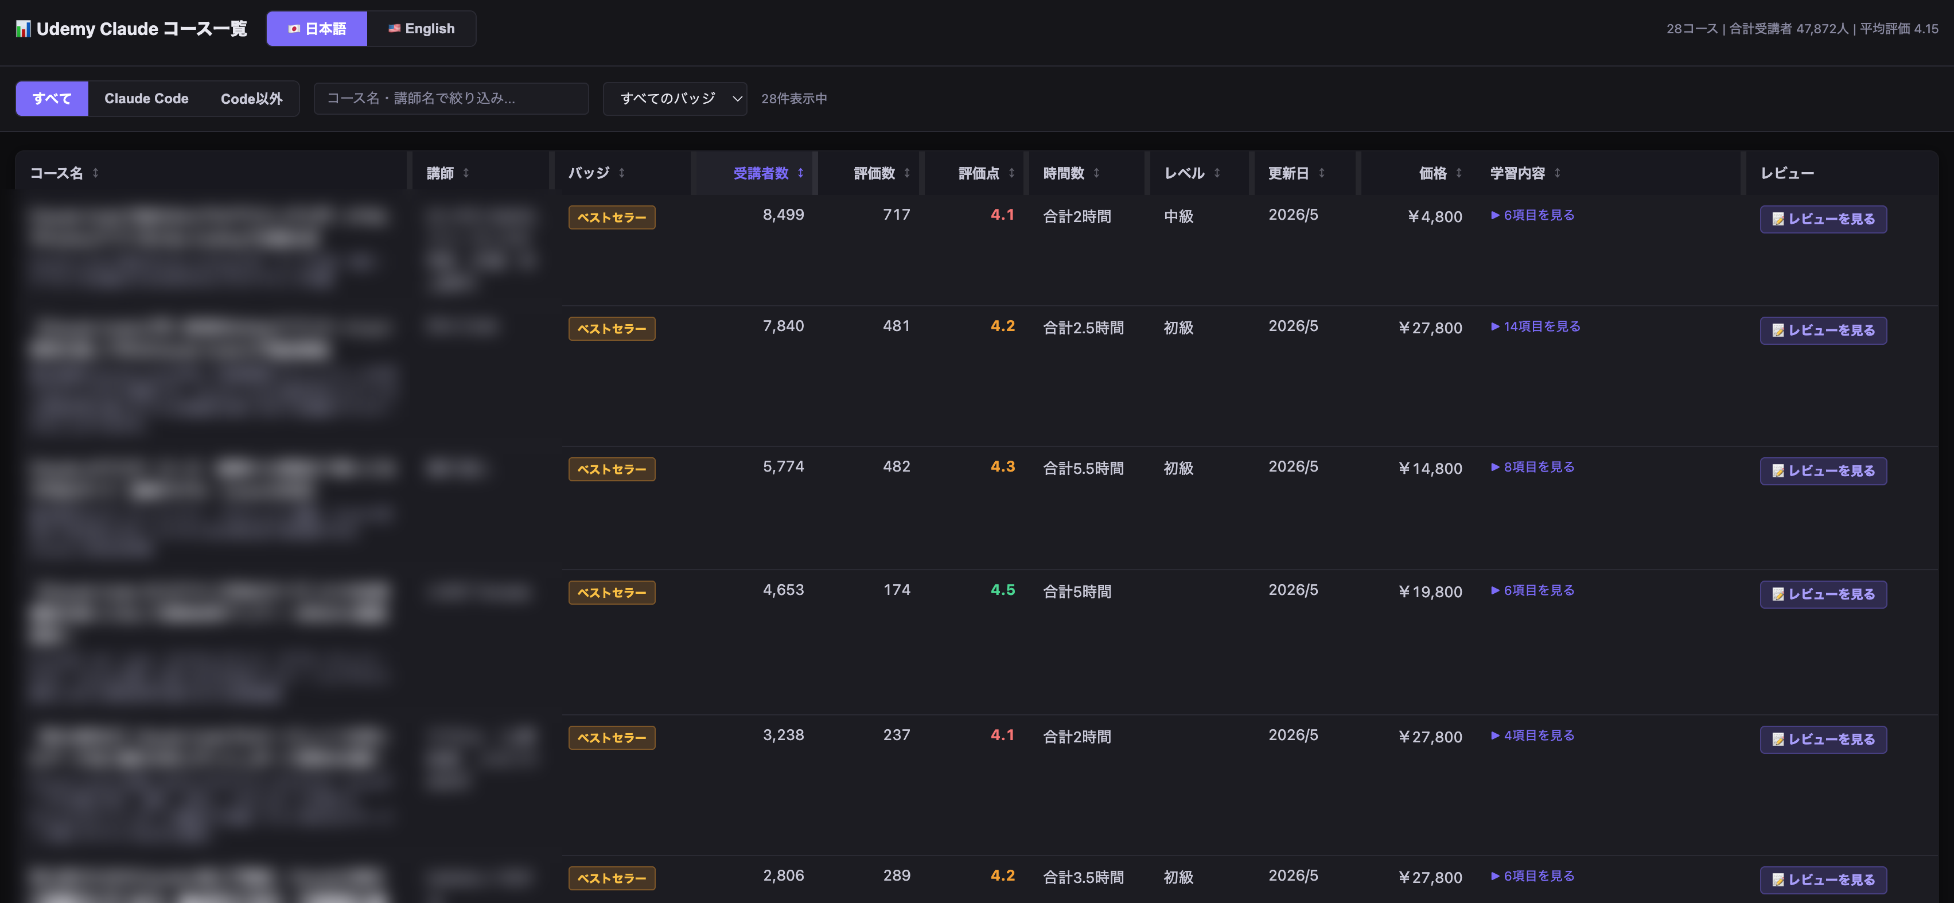Click the ¥4,800 price cell
This screenshot has height=903, width=1954.
pyautogui.click(x=1434, y=217)
